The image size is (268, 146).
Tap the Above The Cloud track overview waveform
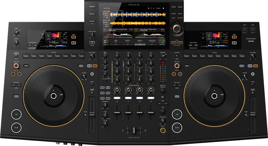point(119,35)
